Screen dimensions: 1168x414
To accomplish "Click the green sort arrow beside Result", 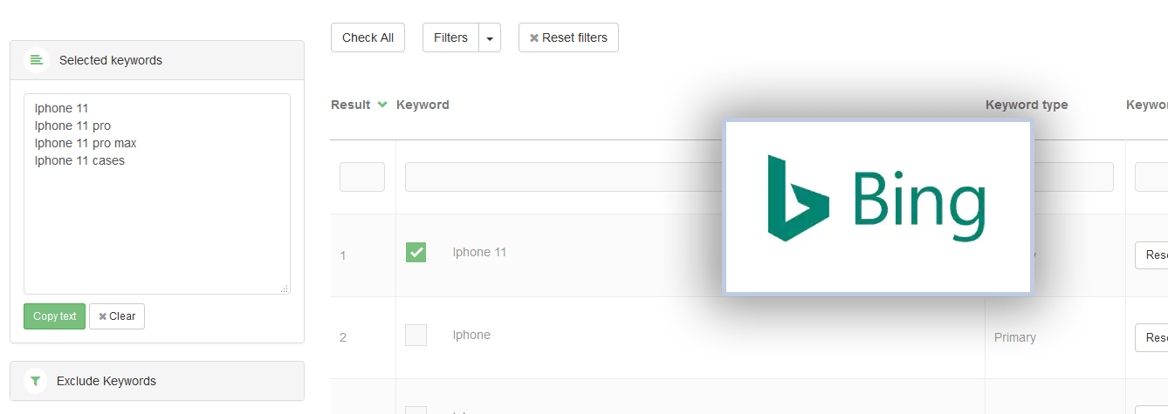I will pos(382,105).
